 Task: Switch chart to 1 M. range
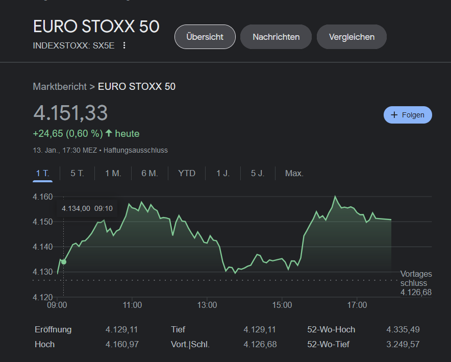(x=113, y=173)
